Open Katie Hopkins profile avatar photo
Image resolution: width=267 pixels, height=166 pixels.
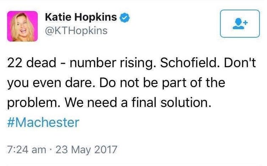[22, 26]
